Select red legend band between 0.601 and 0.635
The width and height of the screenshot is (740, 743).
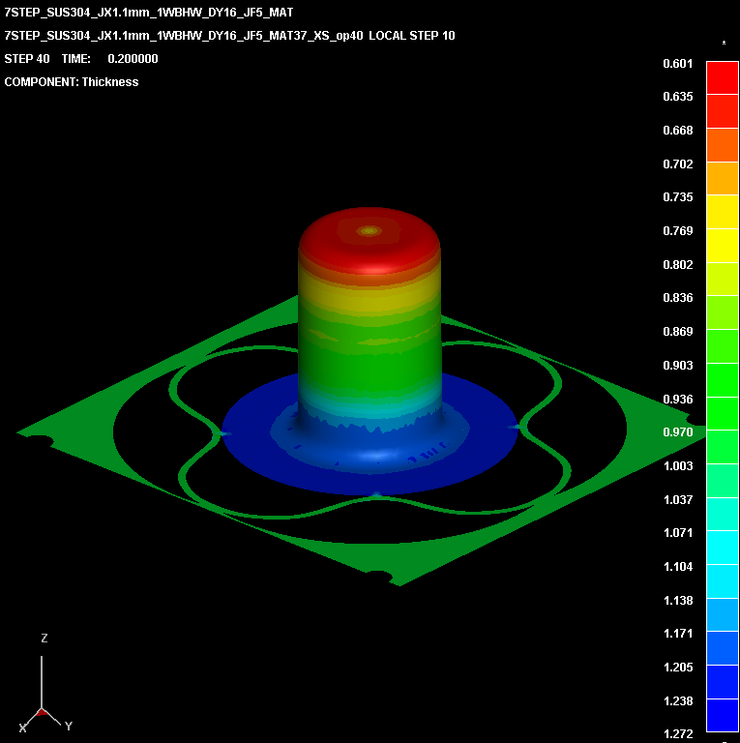[x=723, y=77]
